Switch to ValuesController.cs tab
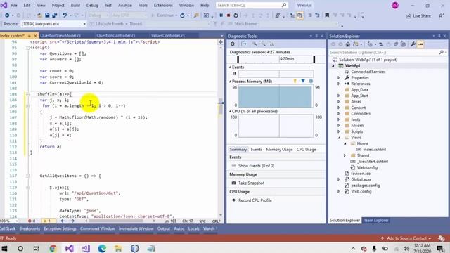Viewport: 450px width, 253px height. tap(168, 36)
